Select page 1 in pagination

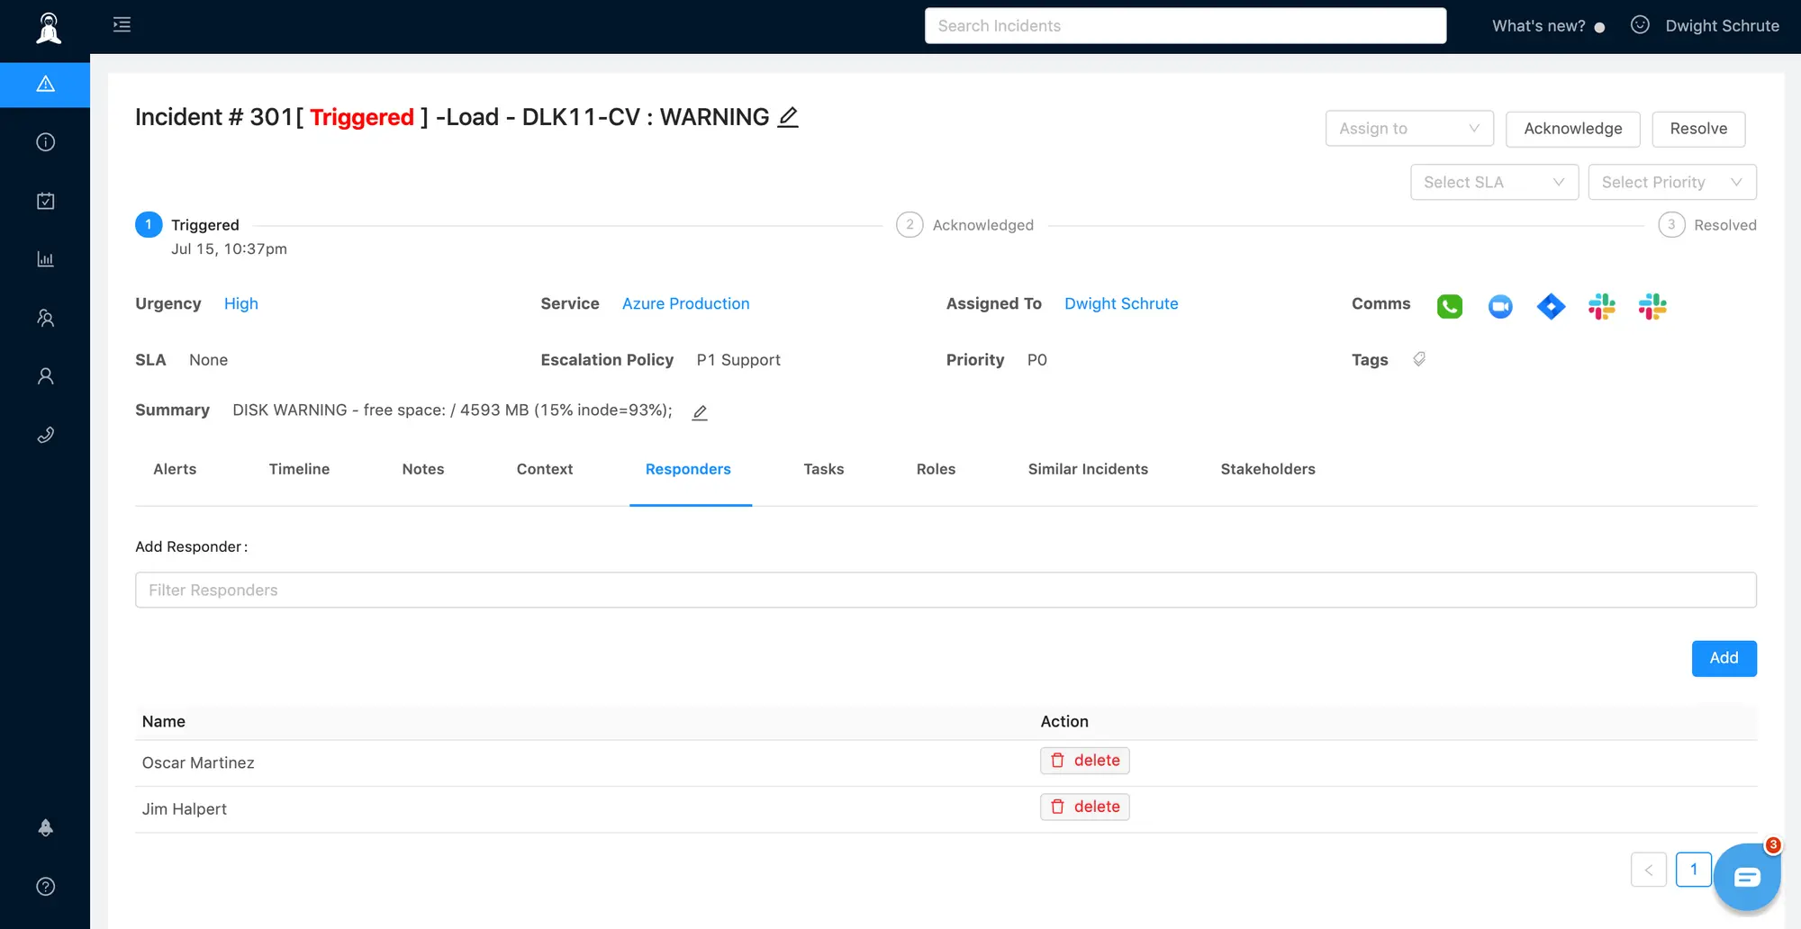[1693, 870]
